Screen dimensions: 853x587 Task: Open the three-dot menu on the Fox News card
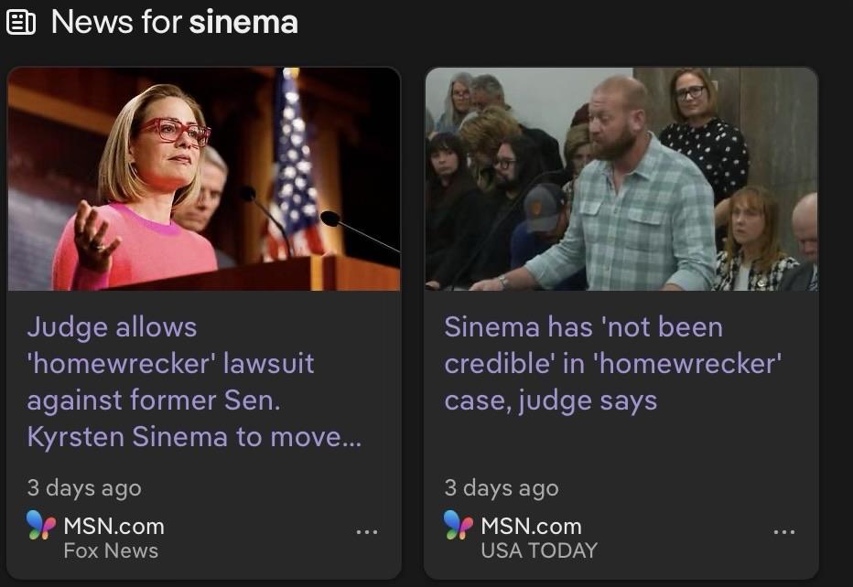click(367, 531)
